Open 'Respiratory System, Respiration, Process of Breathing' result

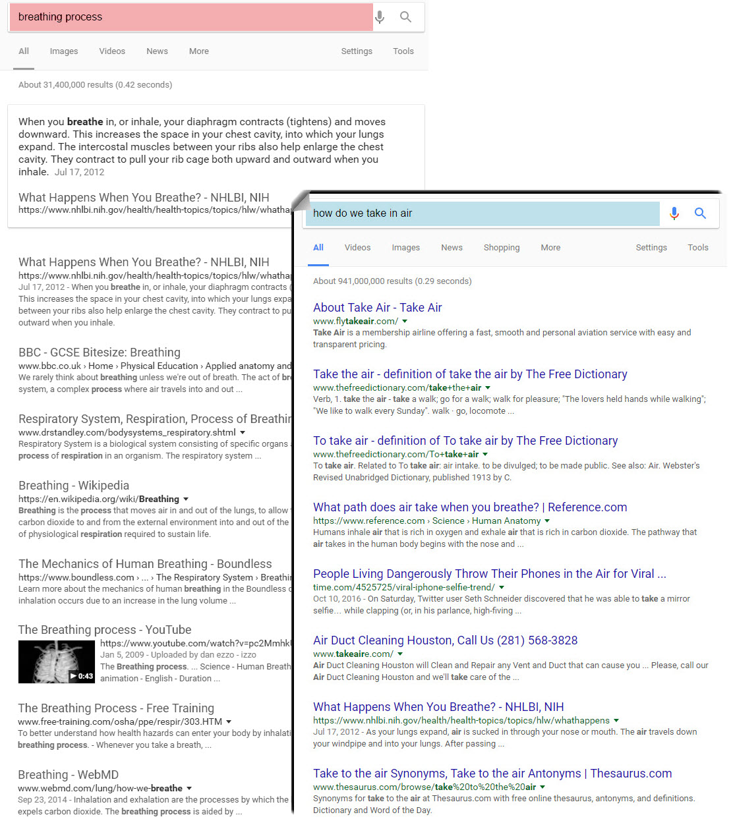pyautogui.click(x=155, y=419)
